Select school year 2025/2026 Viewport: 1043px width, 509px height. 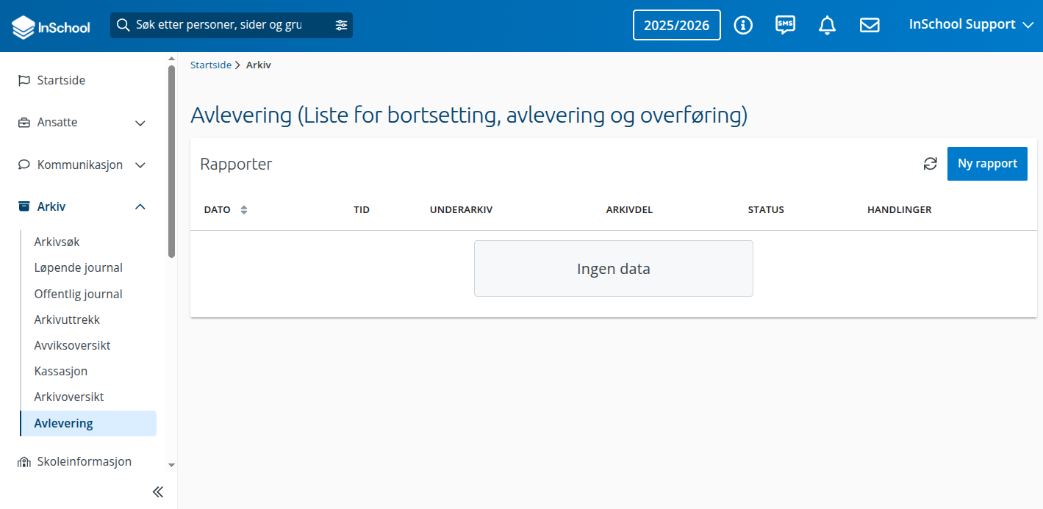click(677, 25)
